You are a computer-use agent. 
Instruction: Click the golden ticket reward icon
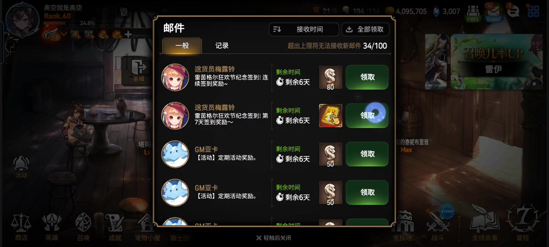click(330, 116)
